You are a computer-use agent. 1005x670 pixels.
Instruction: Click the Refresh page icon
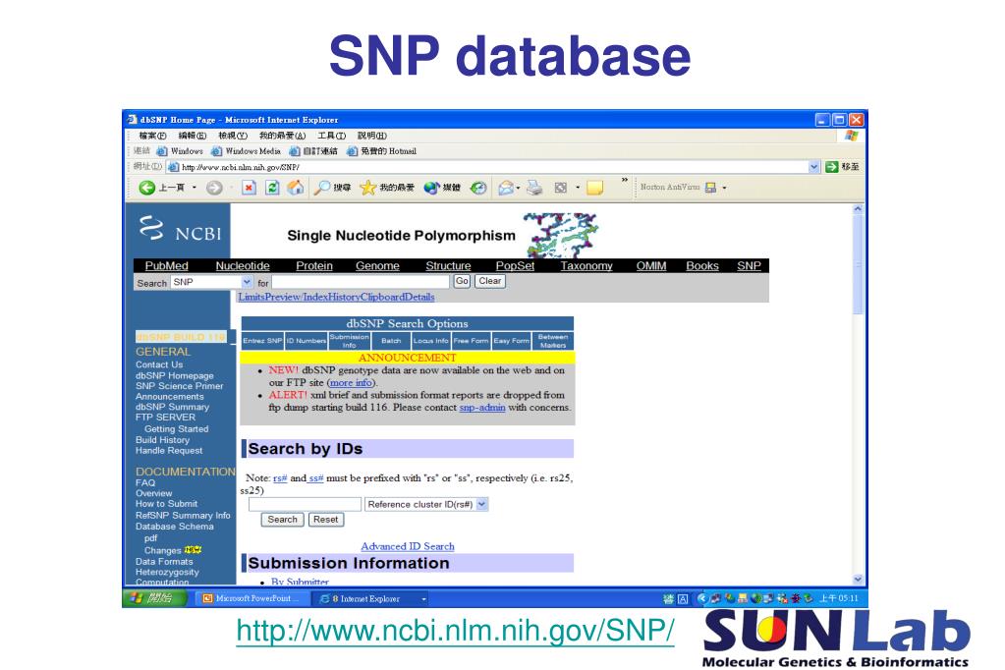(x=272, y=188)
